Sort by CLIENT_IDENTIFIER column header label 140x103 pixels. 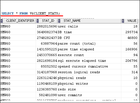point(20,21)
